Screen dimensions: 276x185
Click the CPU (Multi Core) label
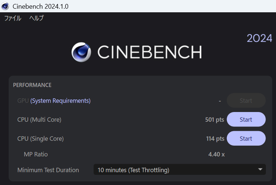pos(39,120)
